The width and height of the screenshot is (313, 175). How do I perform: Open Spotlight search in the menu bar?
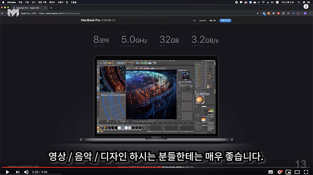299,2
